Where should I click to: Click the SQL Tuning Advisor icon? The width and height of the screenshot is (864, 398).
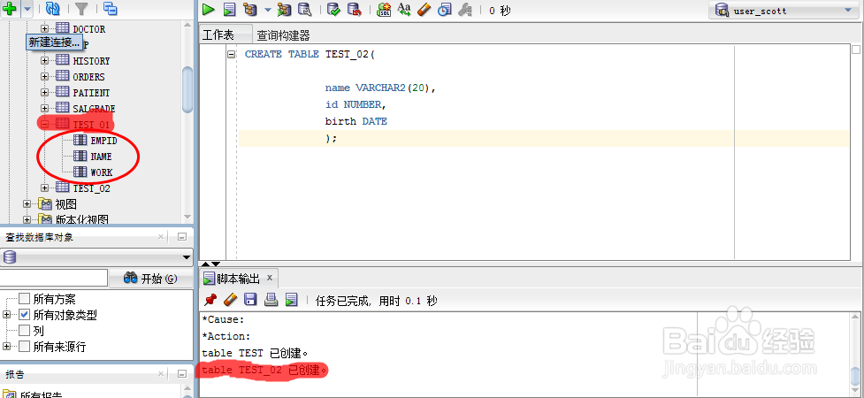(x=304, y=10)
